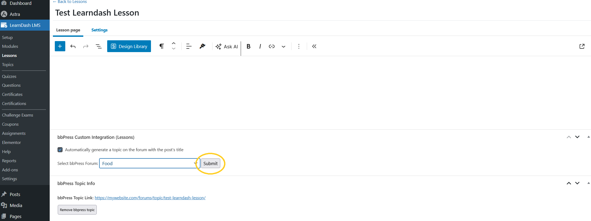Open Reports in sidebar

click(9, 161)
